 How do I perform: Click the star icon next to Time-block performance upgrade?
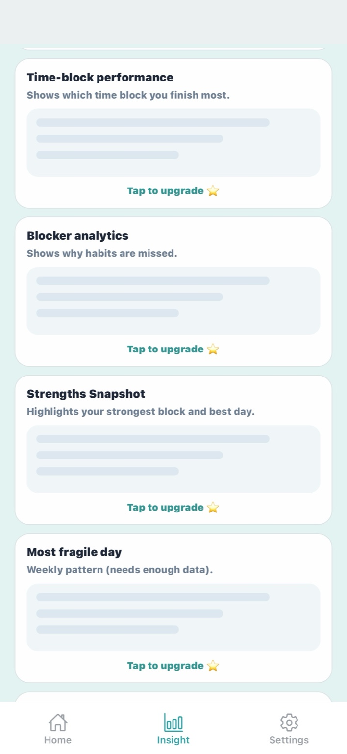click(x=212, y=191)
